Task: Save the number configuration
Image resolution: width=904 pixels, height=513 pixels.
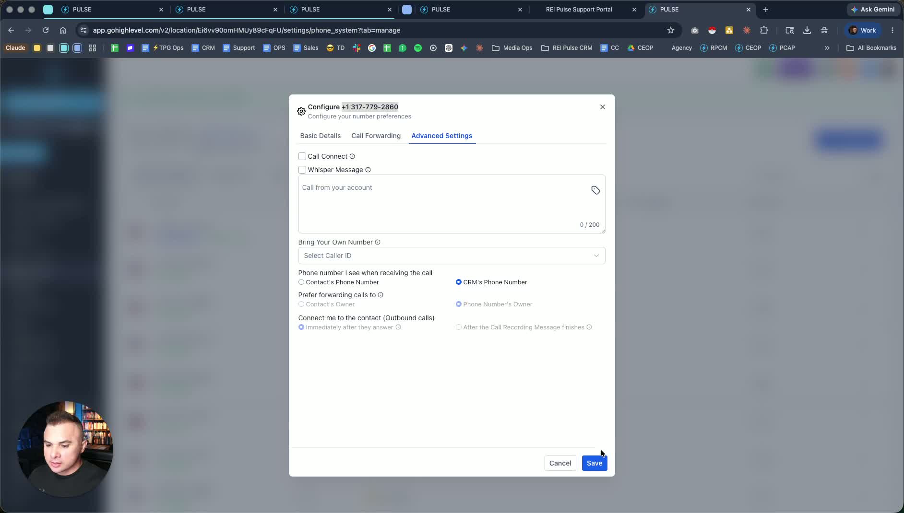Action: click(x=595, y=463)
